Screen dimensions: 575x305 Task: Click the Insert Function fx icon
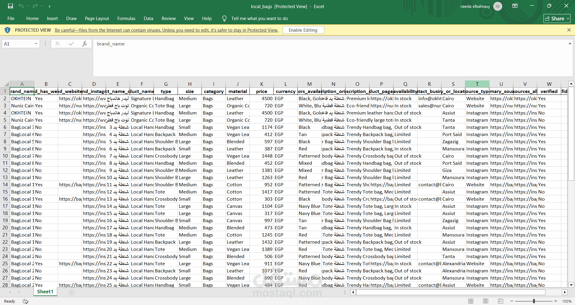[84, 44]
